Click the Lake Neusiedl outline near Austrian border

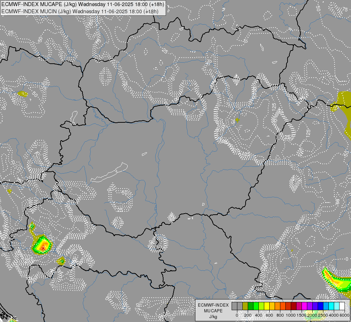(74, 118)
